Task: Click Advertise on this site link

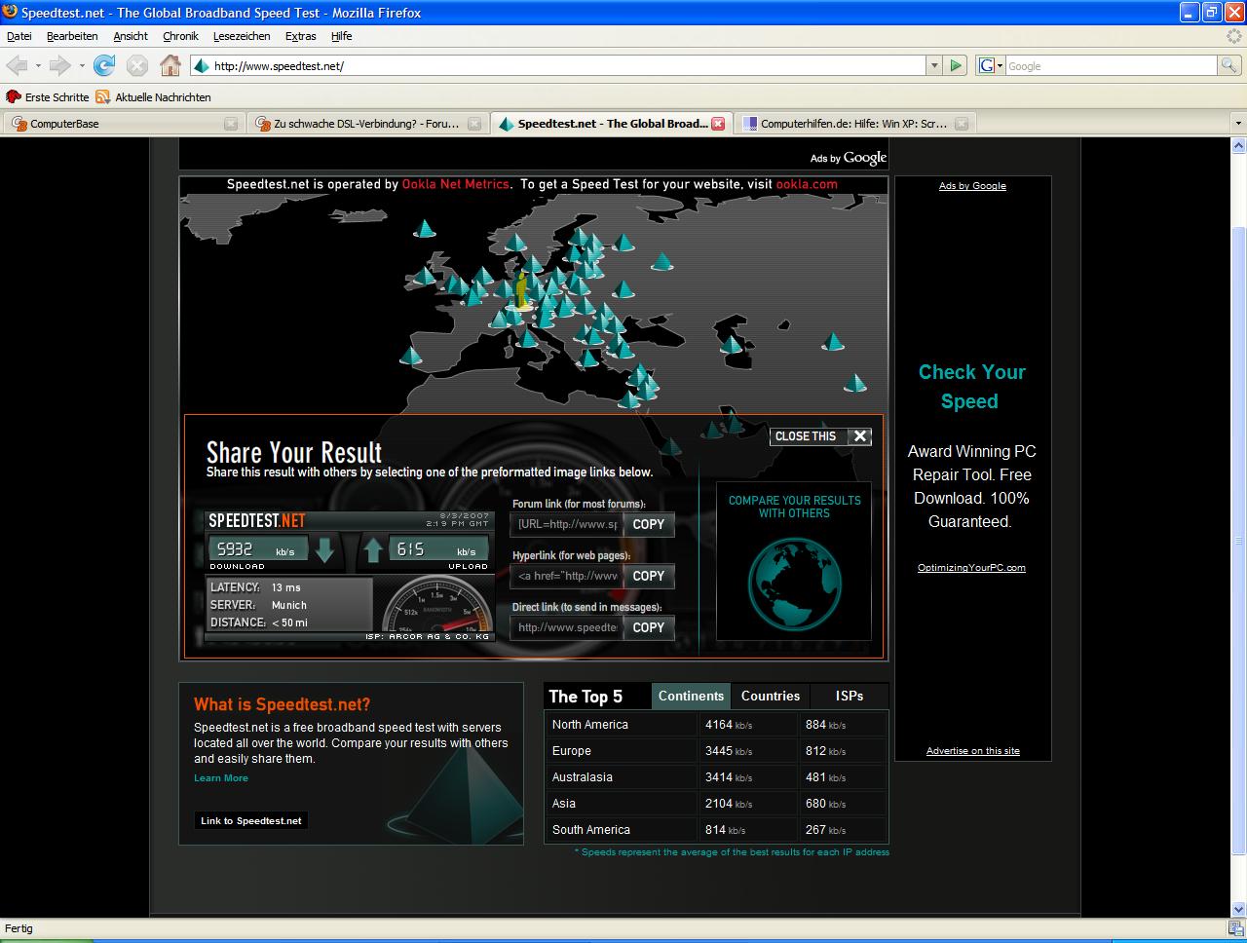Action: click(973, 751)
